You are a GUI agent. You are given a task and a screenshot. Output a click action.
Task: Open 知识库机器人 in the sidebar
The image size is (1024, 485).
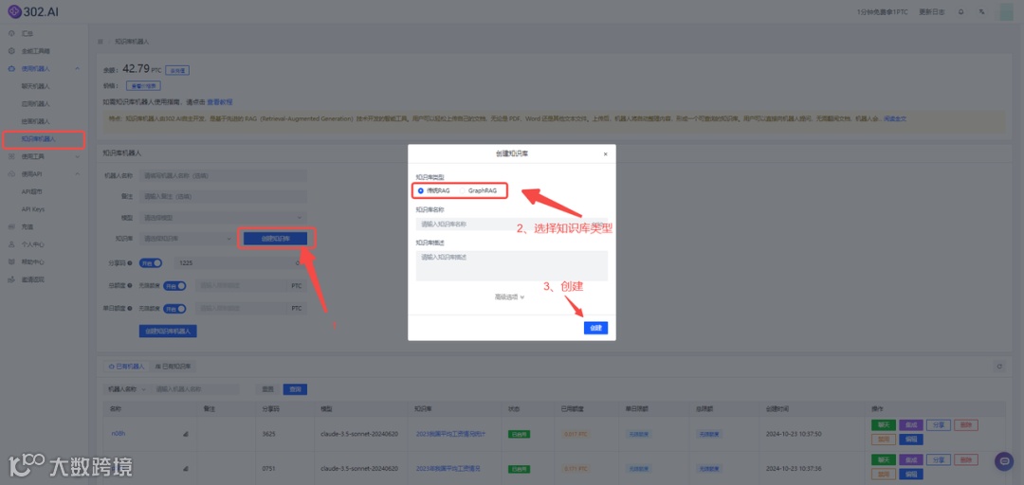[x=39, y=139]
